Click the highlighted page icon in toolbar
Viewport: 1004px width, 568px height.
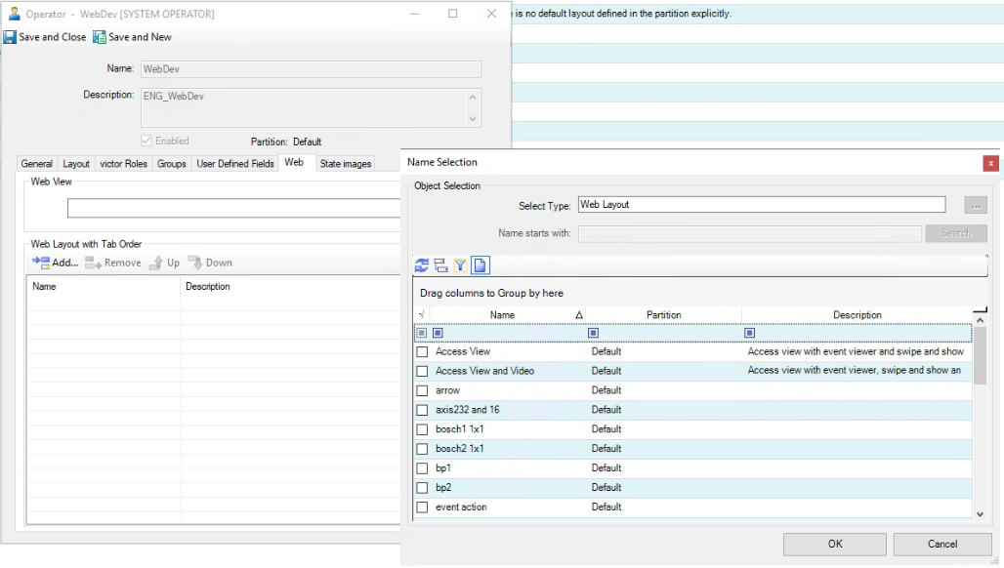coord(480,265)
